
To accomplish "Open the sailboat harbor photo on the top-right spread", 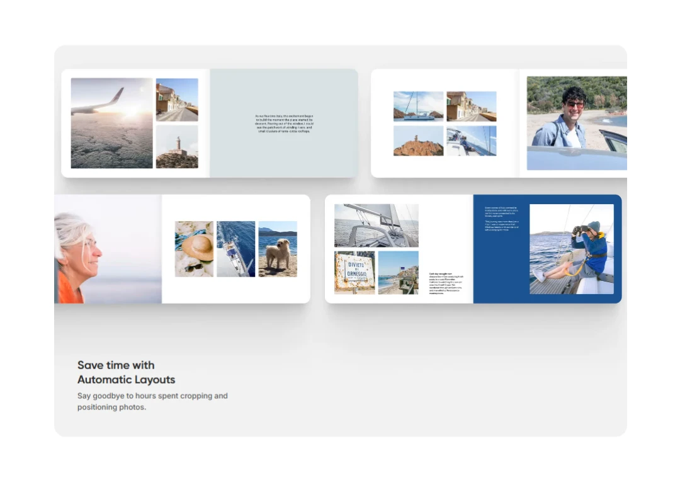I will tap(419, 105).
